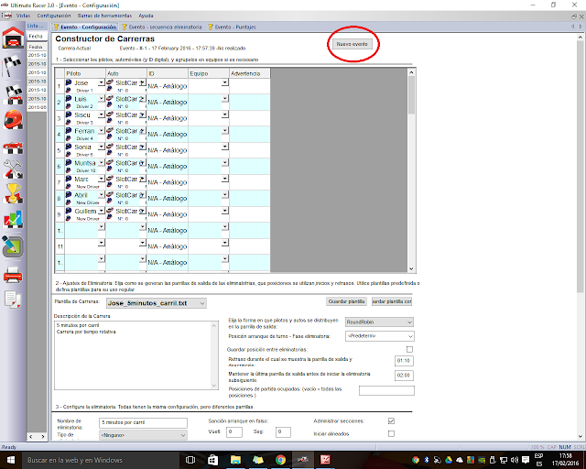Open the Windows Start menu
This screenshot has height=469, width=586.
(x=10, y=460)
